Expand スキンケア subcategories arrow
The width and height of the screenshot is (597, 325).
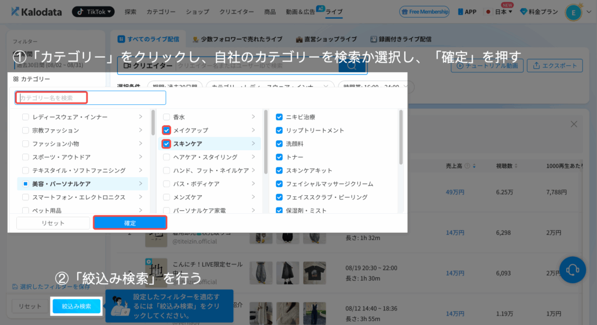(253, 143)
